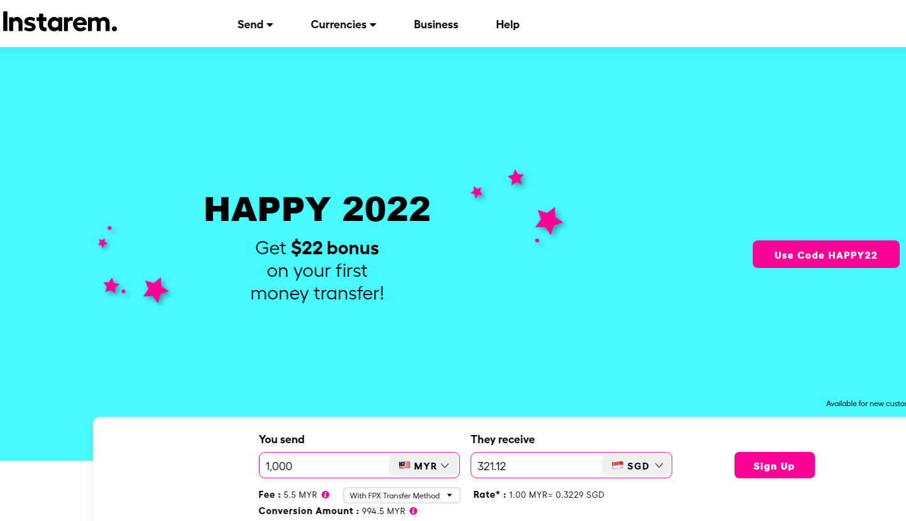Click the Instarem logo
The width and height of the screenshot is (906, 521).
coord(60,23)
